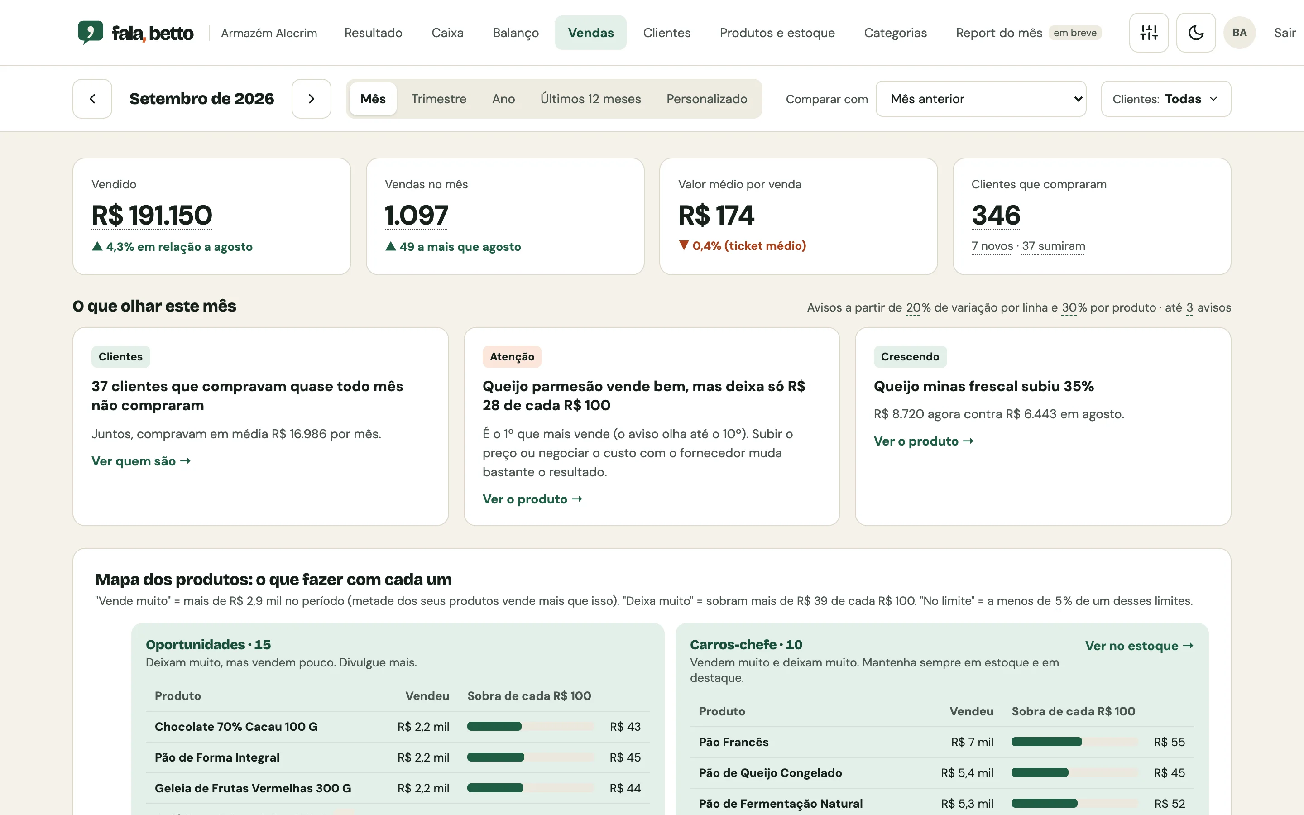Select the Pão de Forma Integral row
The width and height of the screenshot is (1304, 815).
pos(398,757)
